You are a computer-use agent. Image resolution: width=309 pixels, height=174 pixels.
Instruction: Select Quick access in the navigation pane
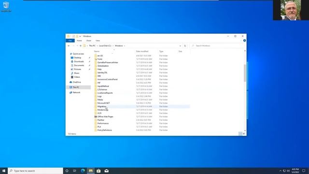click(78, 54)
